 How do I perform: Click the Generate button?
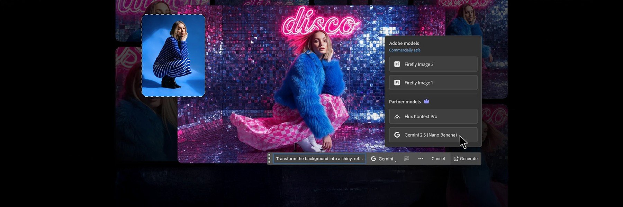pos(466,159)
